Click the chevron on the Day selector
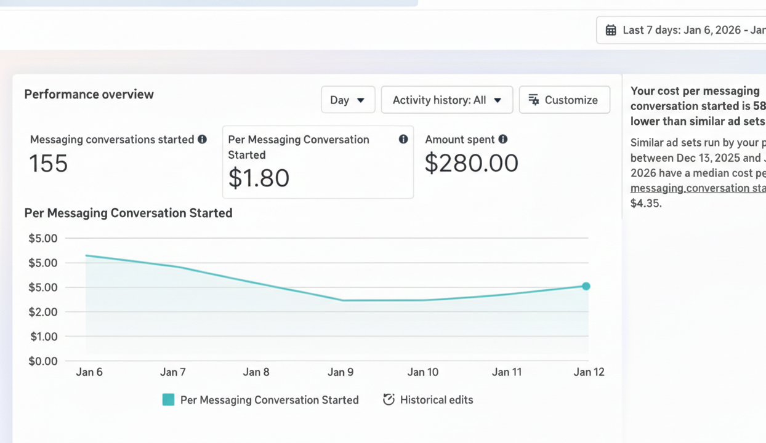The height and width of the screenshot is (443, 766). pos(361,100)
